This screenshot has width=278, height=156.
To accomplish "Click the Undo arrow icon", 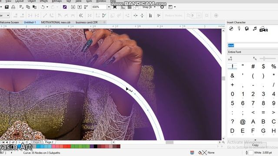I will pyautogui.click(x=43, y=7).
